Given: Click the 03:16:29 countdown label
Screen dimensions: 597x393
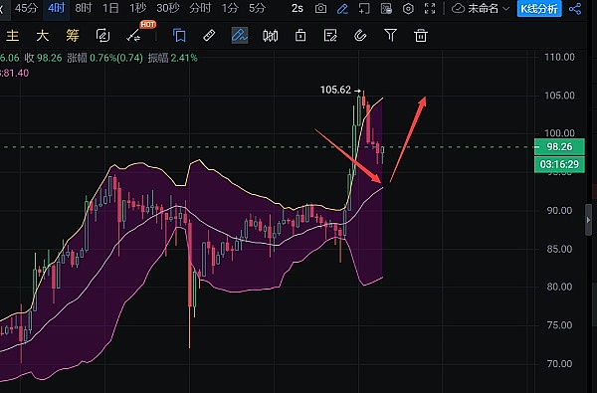Looking at the screenshot, I should (x=559, y=164).
